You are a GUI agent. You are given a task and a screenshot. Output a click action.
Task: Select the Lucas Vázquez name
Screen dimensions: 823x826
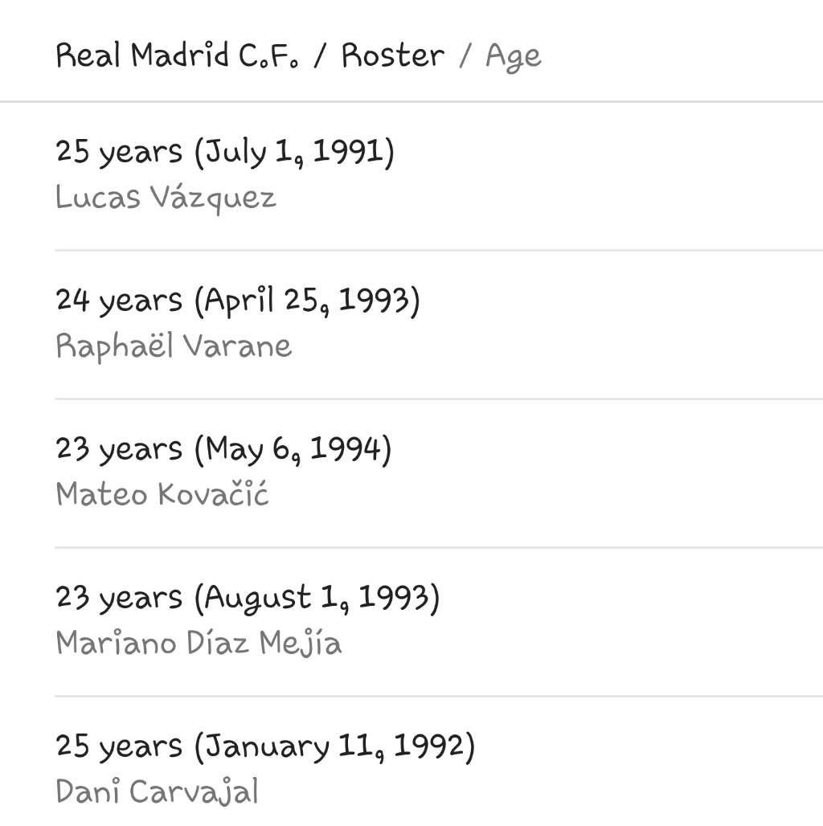166,198
